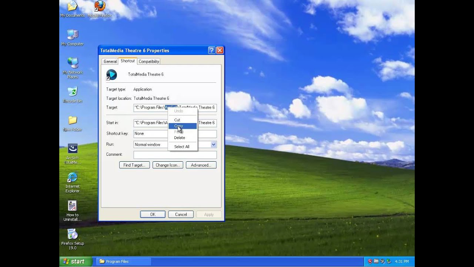Screen dimensions: 474x267
Task: Click the VMware tools tray icon
Action: click(376, 261)
